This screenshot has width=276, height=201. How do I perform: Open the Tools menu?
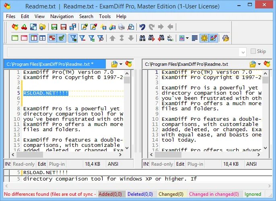[105, 16]
